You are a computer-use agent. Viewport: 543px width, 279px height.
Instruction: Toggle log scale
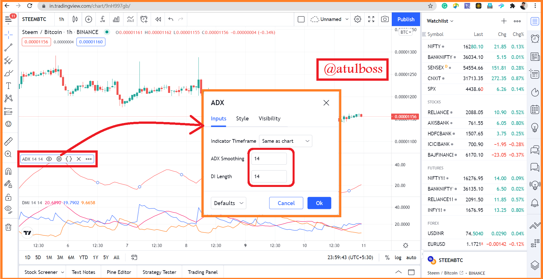398,257
